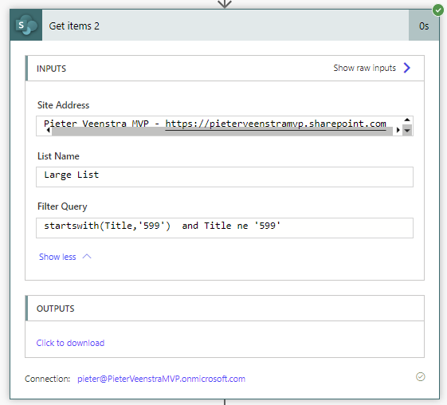Click the Connection: label
447x405 pixels.
[x=47, y=379]
